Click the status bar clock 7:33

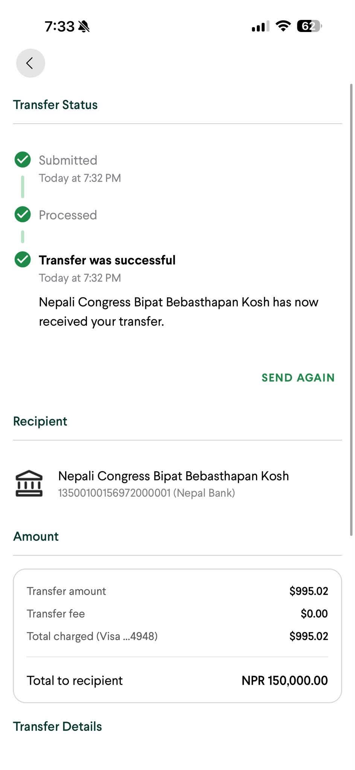pyautogui.click(x=59, y=26)
